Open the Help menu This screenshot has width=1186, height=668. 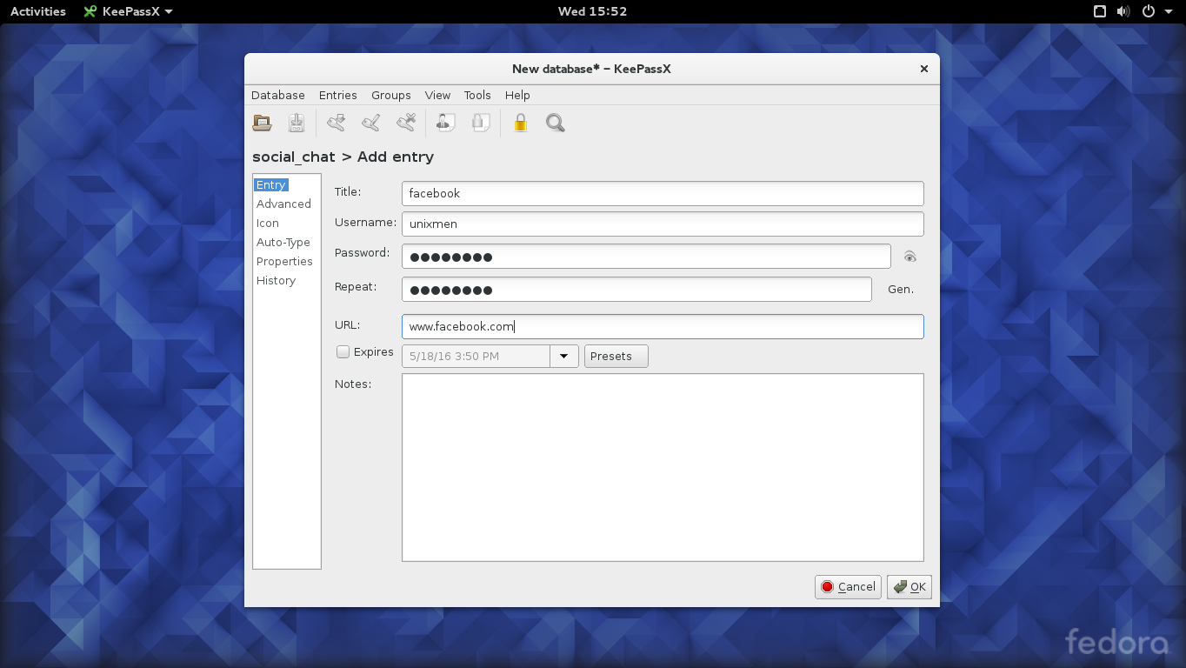(517, 96)
